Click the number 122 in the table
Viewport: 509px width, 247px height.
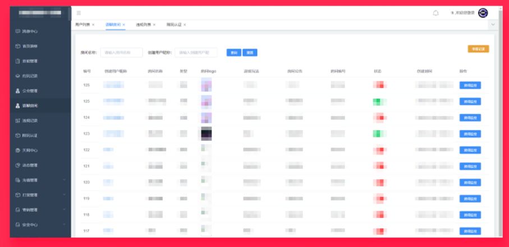[86, 150]
